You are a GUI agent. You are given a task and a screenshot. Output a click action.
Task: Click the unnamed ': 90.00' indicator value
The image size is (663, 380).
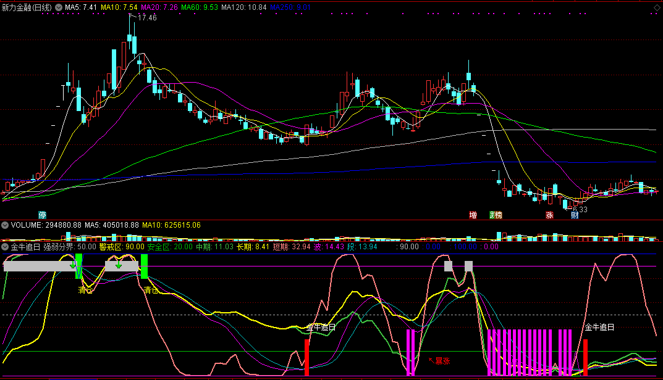coord(408,247)
